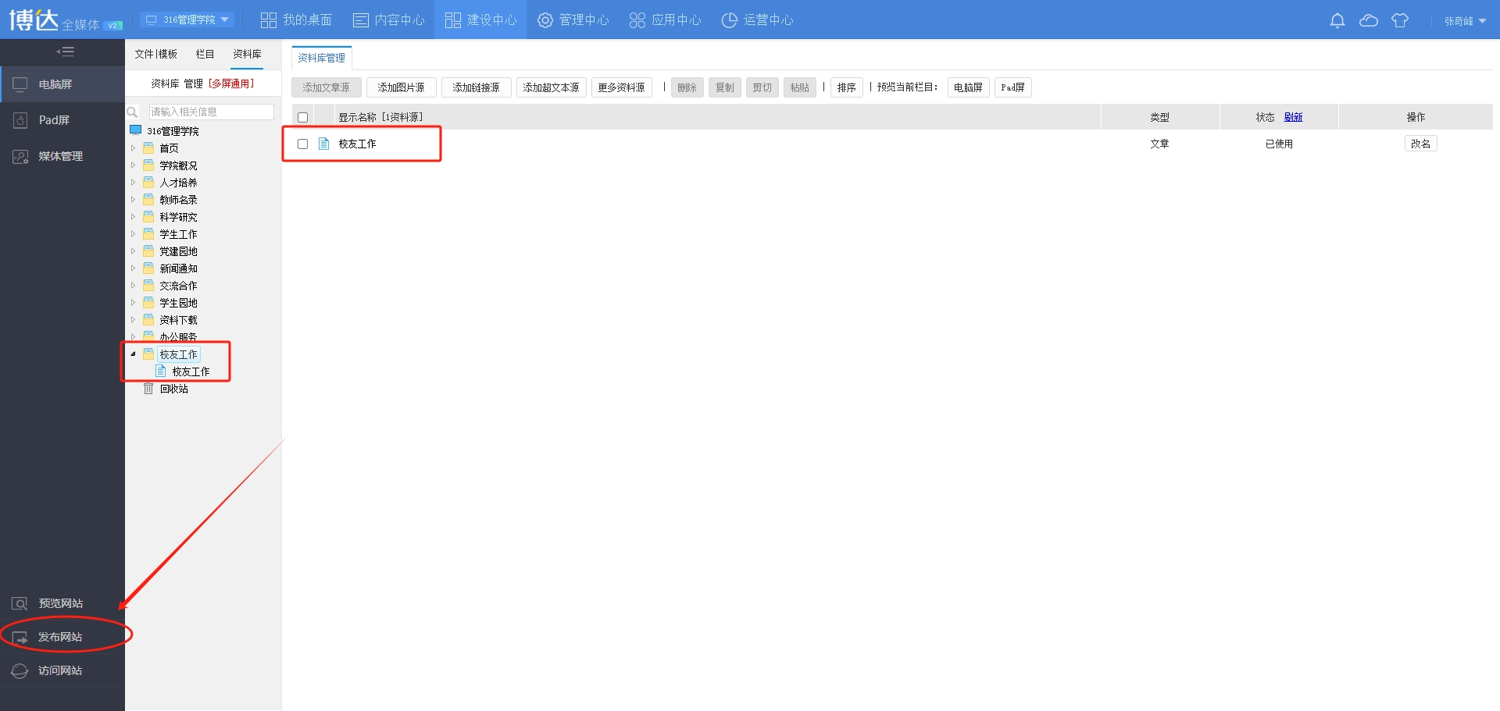The height and width of the screenshot is (711, 1500).
Task: Expand the 新闻通知 tree node
Action: (133, 268)
